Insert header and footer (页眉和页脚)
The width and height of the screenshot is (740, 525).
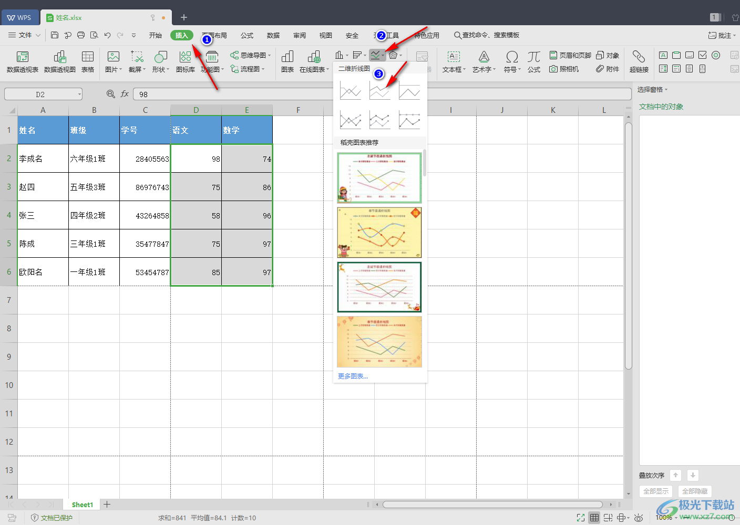point(570,55)
